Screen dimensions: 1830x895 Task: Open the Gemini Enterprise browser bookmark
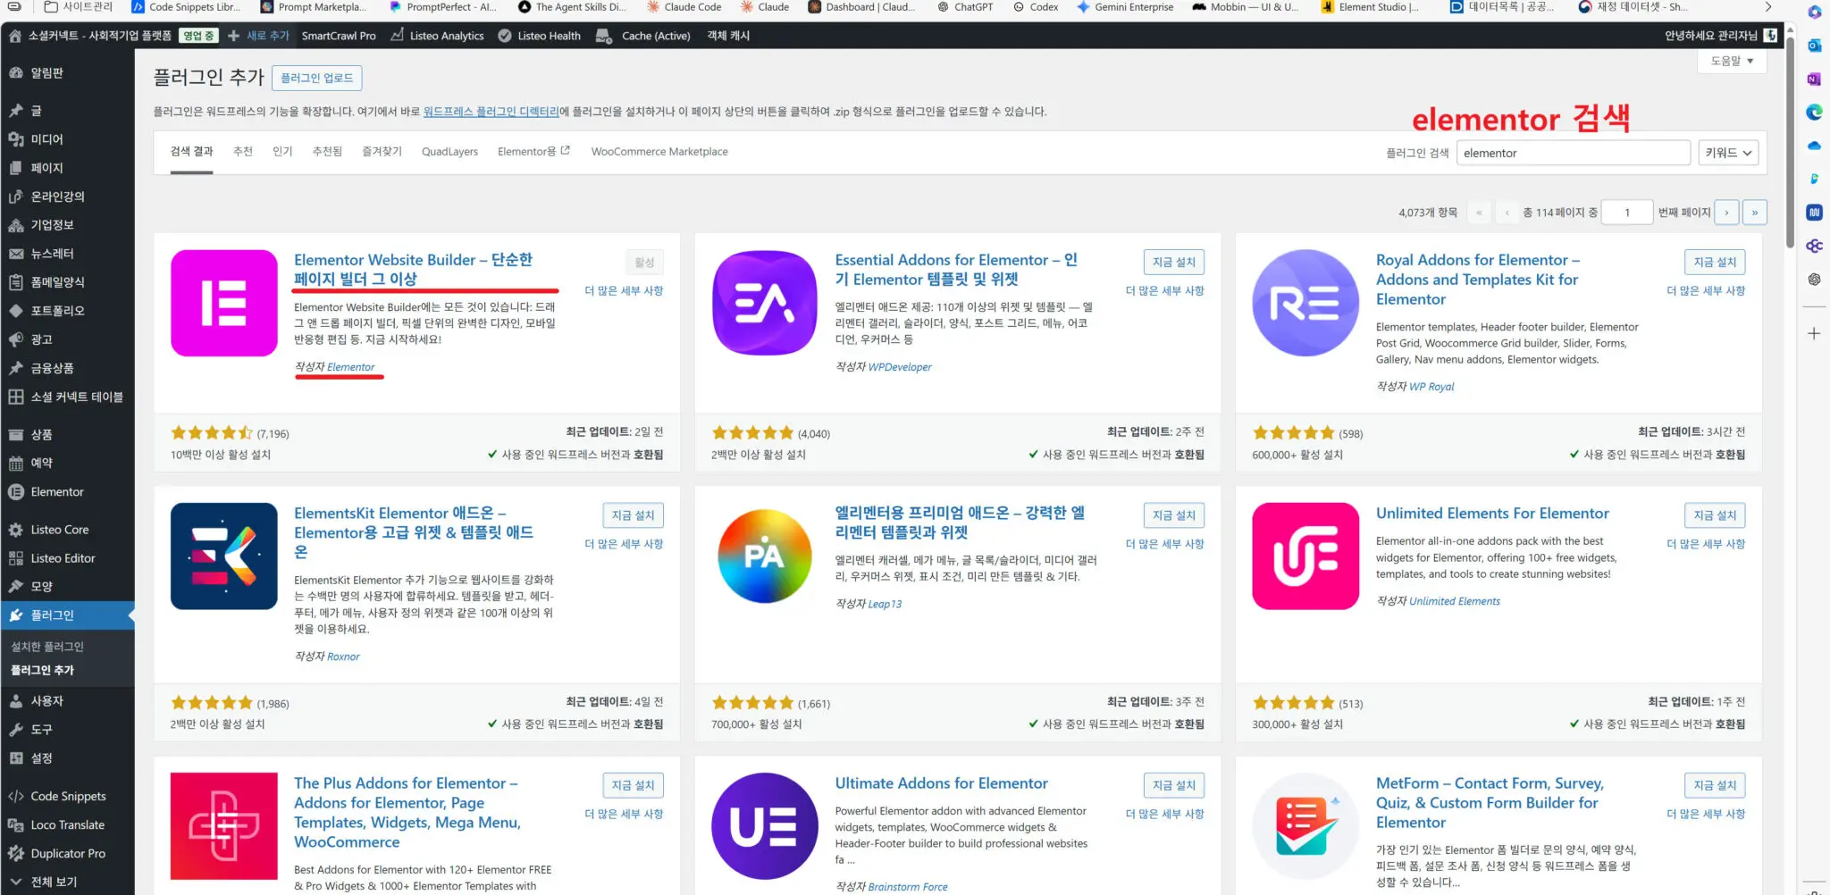pyautogui.click(x=1125, y=7)
